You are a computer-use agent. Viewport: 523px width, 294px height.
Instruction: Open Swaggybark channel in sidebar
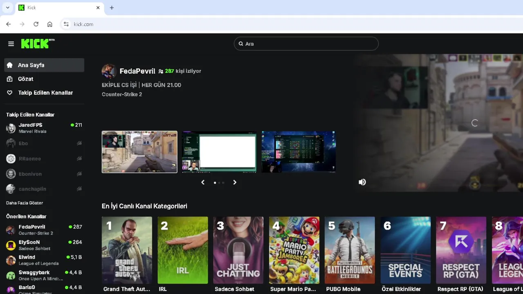(44, 275)
